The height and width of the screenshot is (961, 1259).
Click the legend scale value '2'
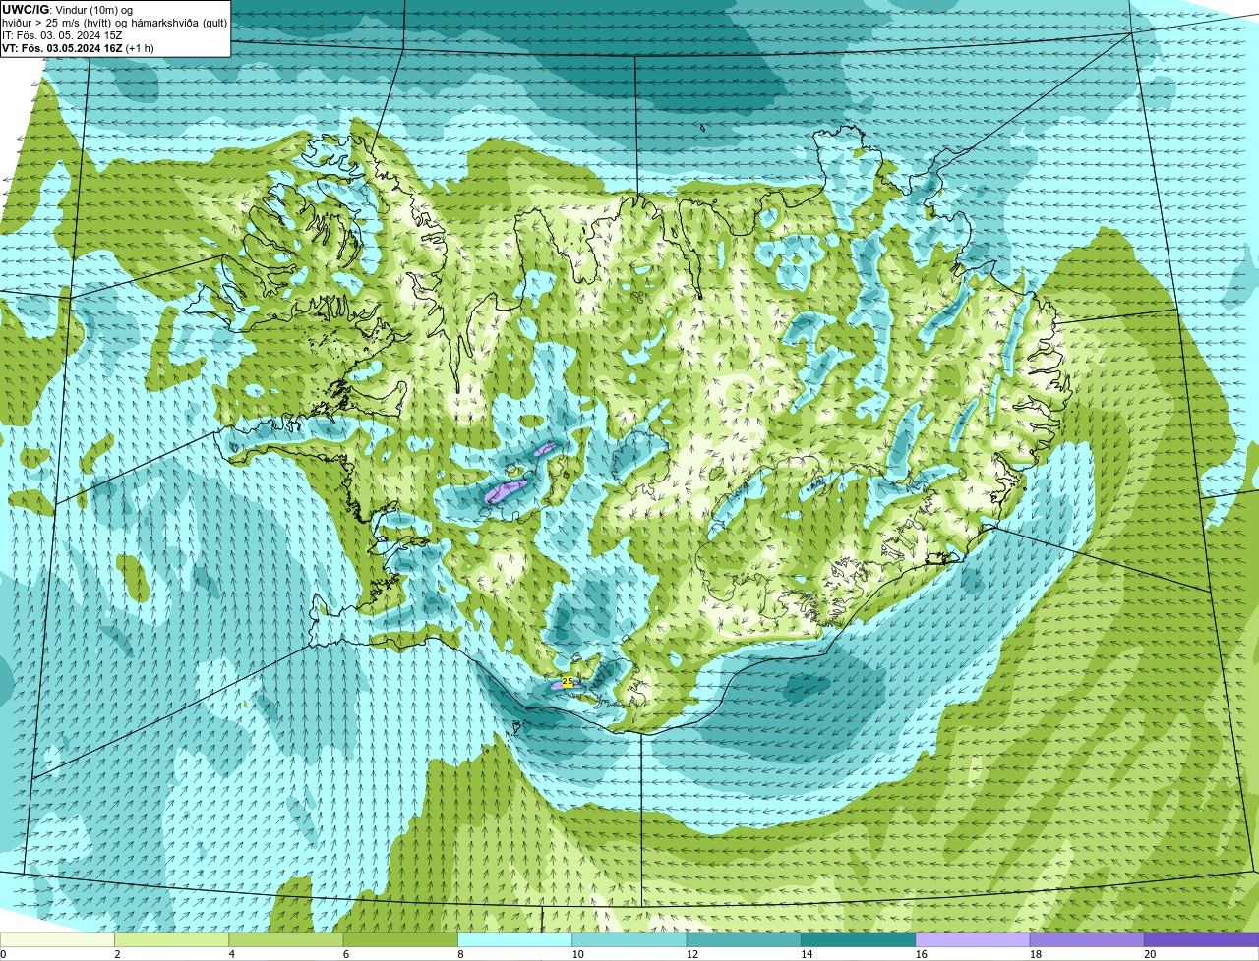point(118,954)
